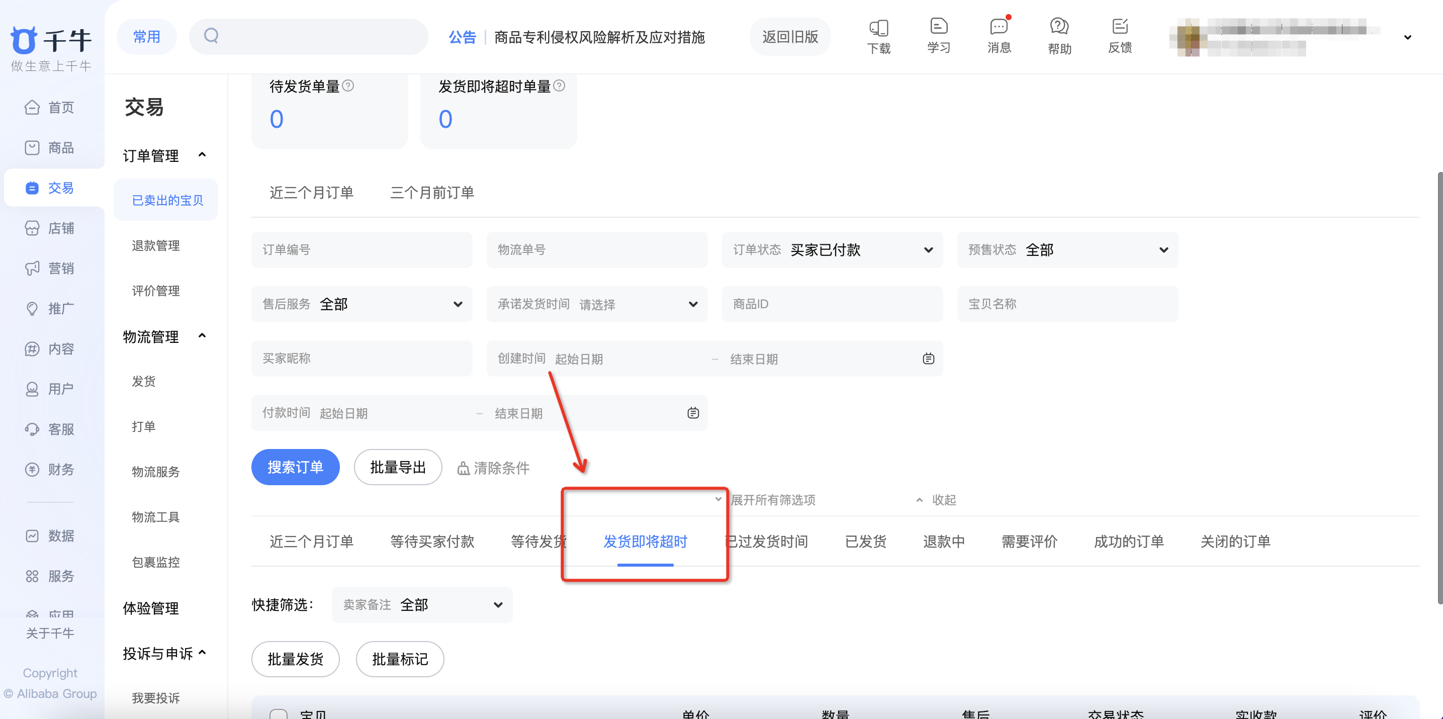Open the 承诺发货时间 dropdown
Screen dimensions: 1443x719
[597, 304]
